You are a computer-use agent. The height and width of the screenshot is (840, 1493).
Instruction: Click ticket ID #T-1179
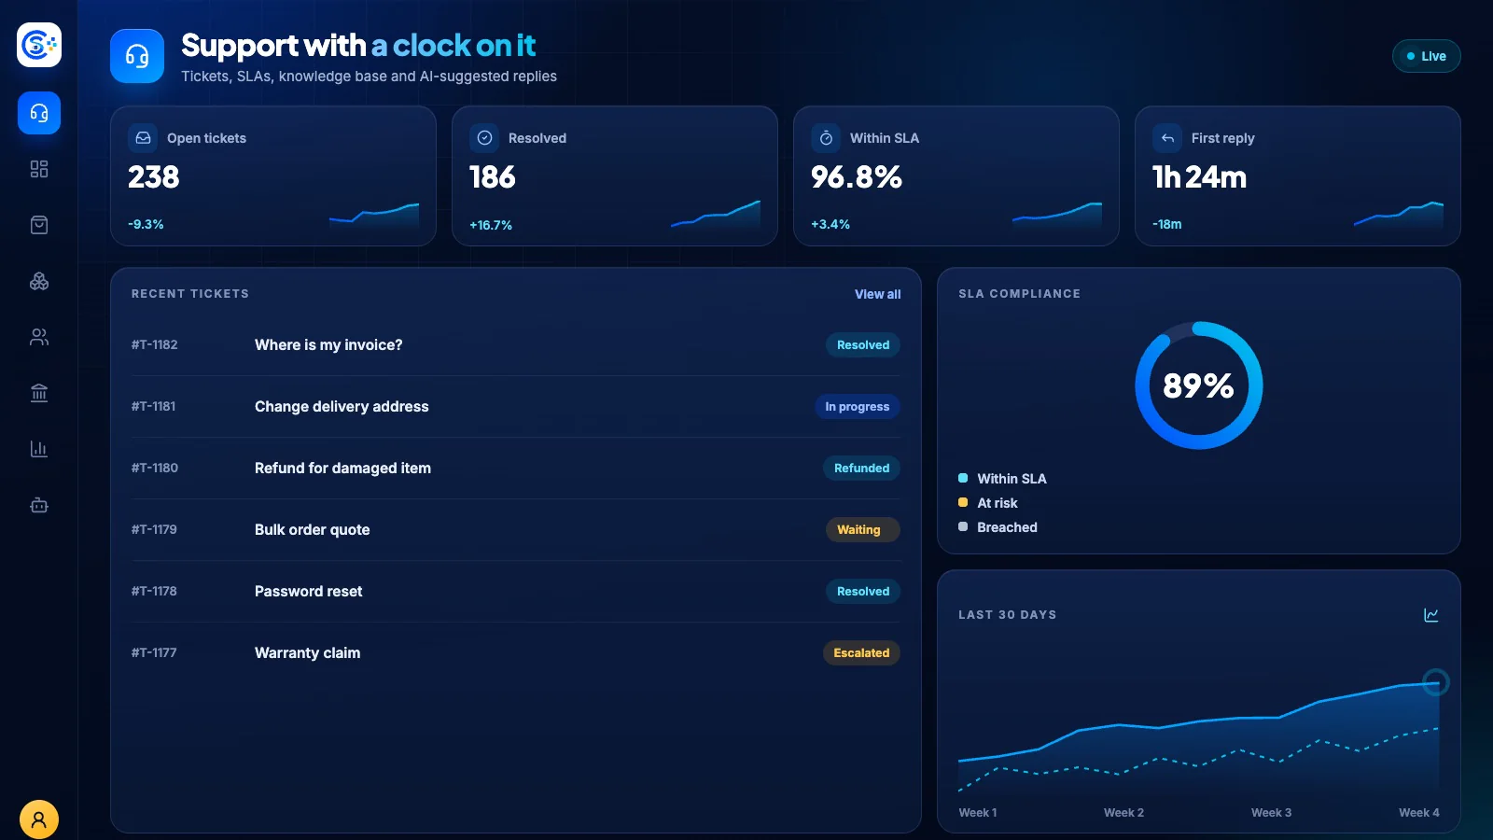pyautogui.click(x=154, y=530)
